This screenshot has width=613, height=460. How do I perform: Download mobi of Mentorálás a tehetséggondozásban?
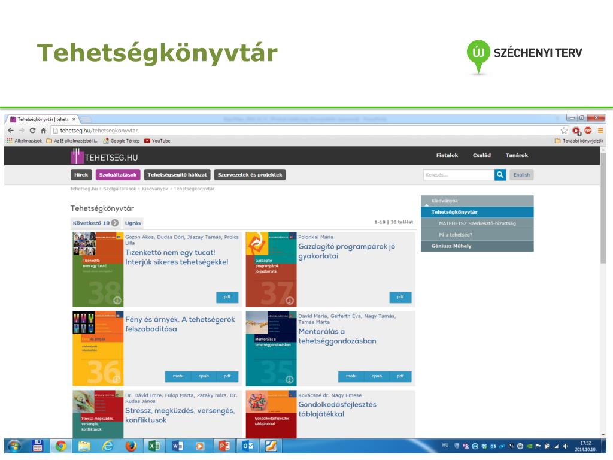pyautogui.click(x=351, y=376)
